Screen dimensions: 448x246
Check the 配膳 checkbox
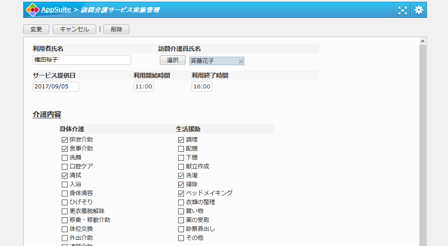(x=181, y=149)
